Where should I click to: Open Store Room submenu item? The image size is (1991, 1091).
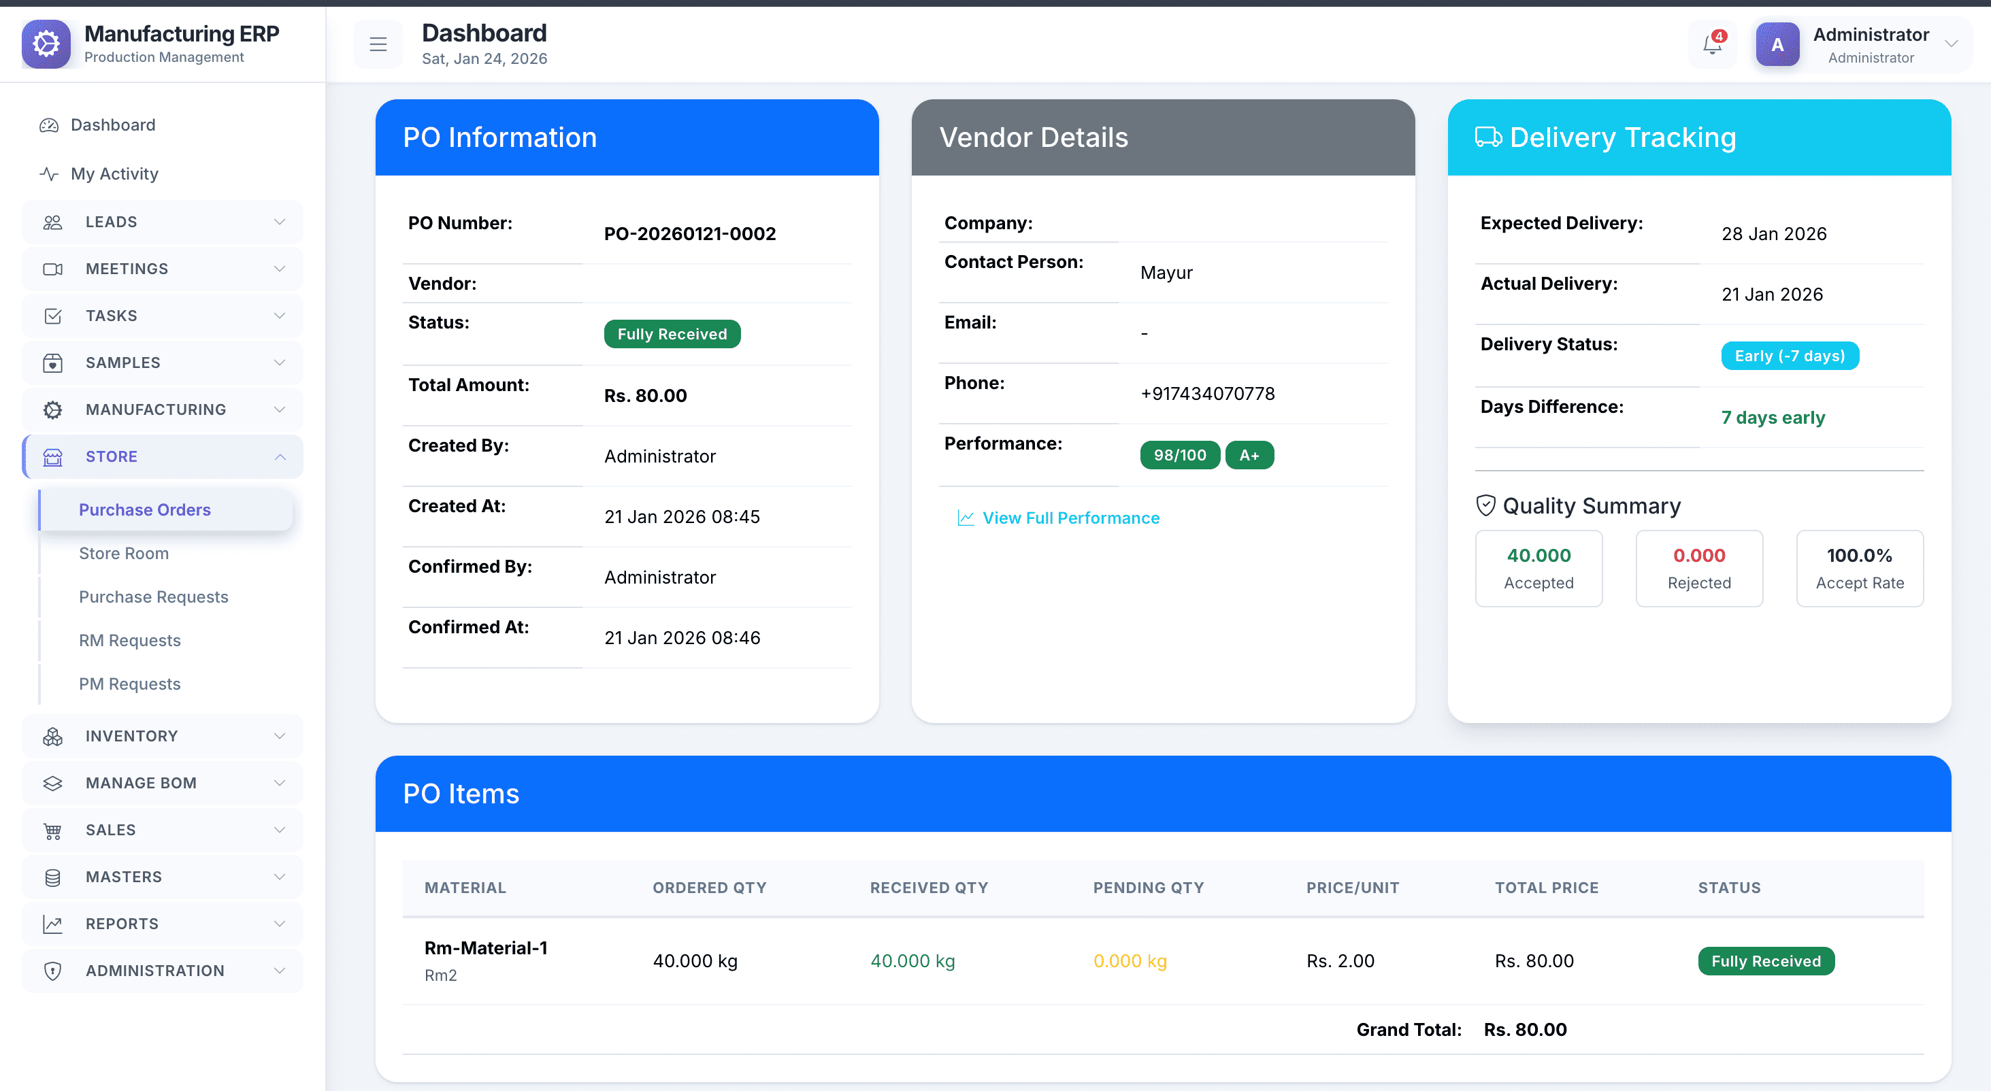[124, 553]
